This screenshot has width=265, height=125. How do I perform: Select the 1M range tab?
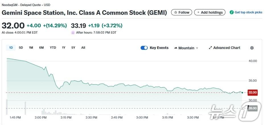point(31,48)
